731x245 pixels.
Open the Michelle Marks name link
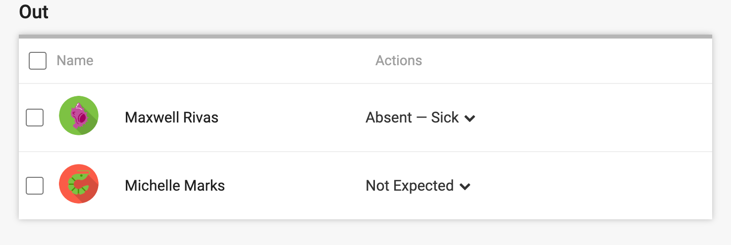(x=175, y=186)
